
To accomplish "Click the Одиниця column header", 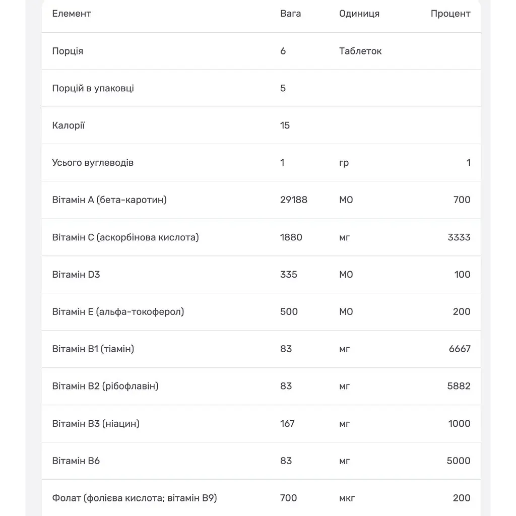I will (x=359, y=14).
